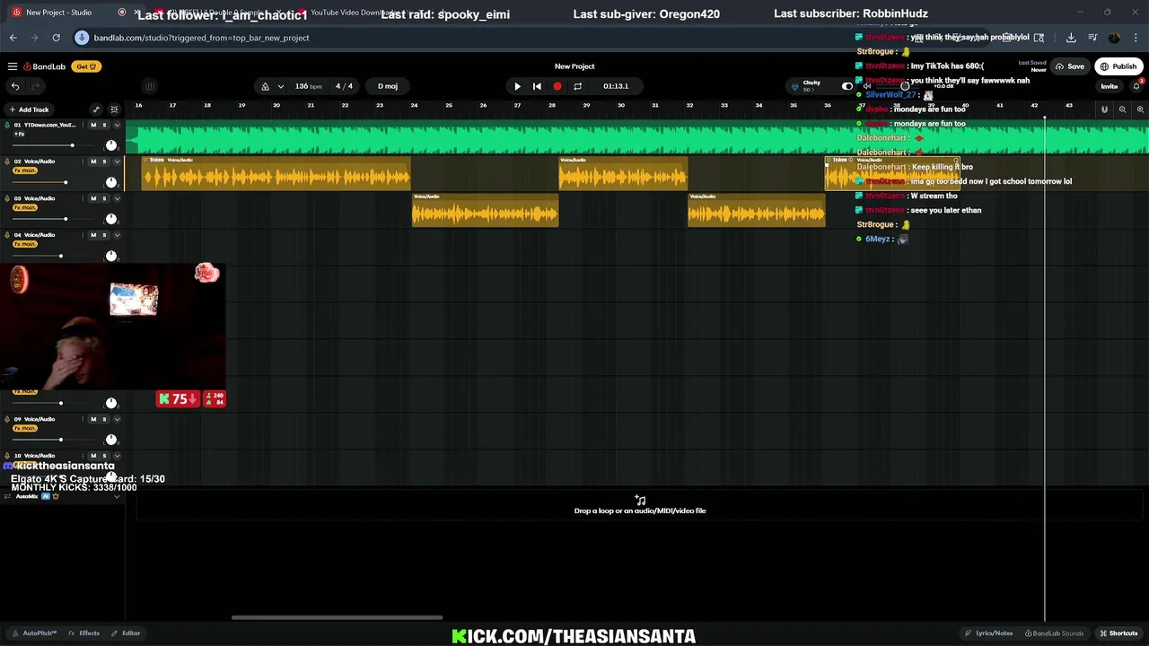Arm track 03 microphone icon
Image resolution: width=1149 pixels, height=646 pixels.
(7, 198)
